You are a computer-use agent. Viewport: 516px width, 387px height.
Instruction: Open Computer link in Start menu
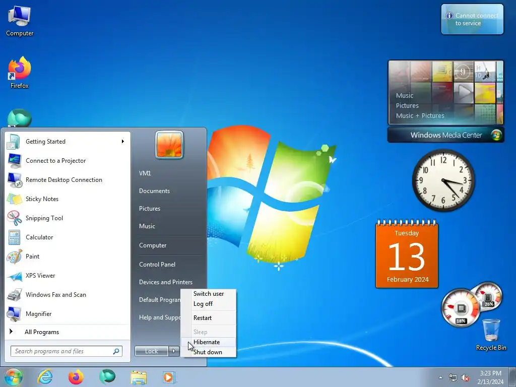tap(169, 245)
